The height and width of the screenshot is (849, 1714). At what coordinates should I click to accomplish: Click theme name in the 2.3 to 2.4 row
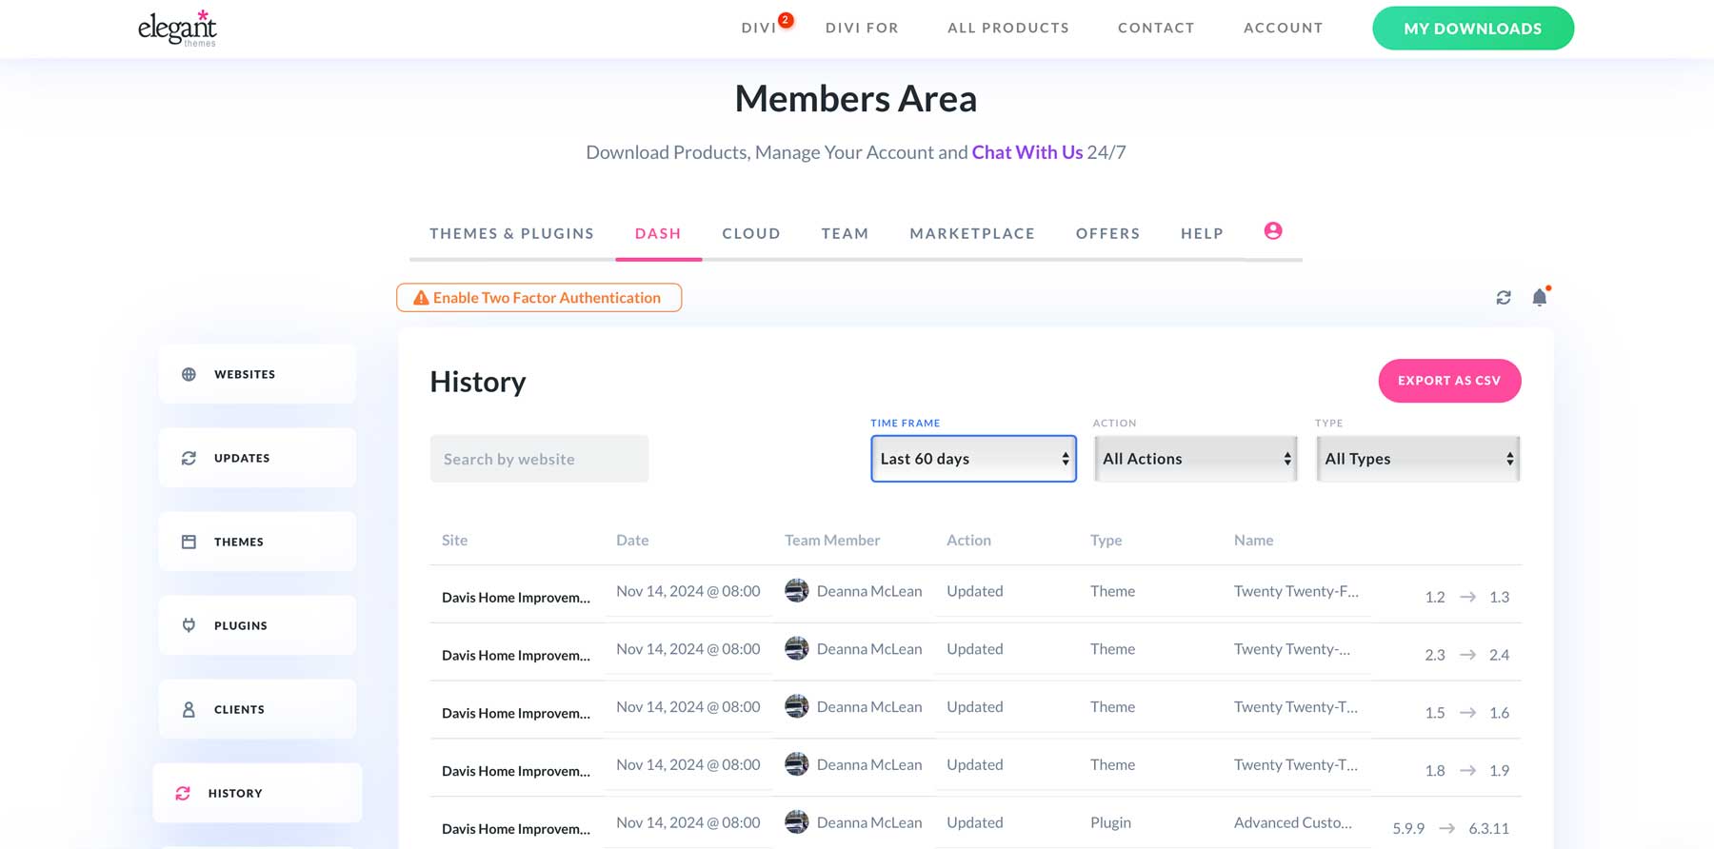(1291, 649)
